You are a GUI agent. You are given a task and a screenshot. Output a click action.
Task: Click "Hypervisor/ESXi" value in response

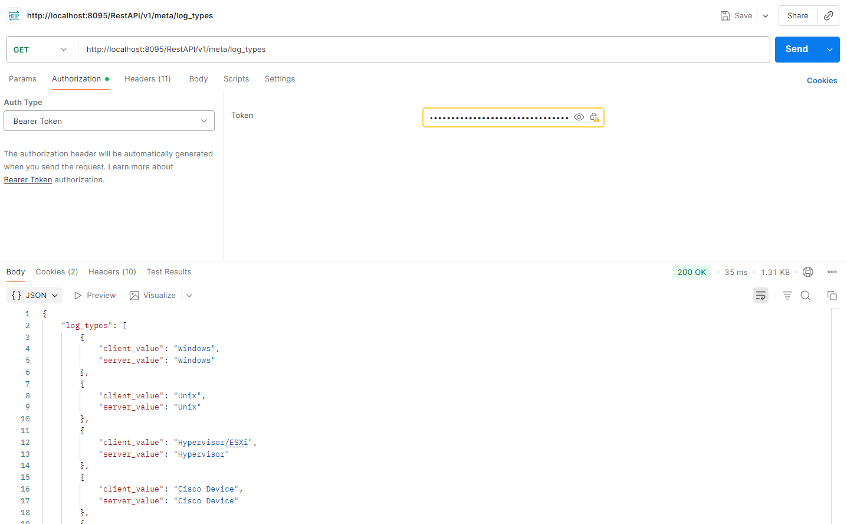click(215, 443)
